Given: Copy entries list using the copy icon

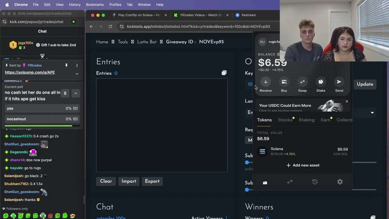Looking at the screenshot, I should coord(224,73).
